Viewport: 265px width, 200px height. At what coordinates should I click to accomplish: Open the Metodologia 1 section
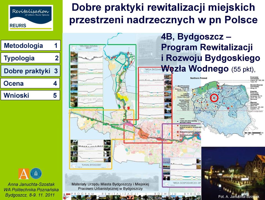tap(31, 45)
